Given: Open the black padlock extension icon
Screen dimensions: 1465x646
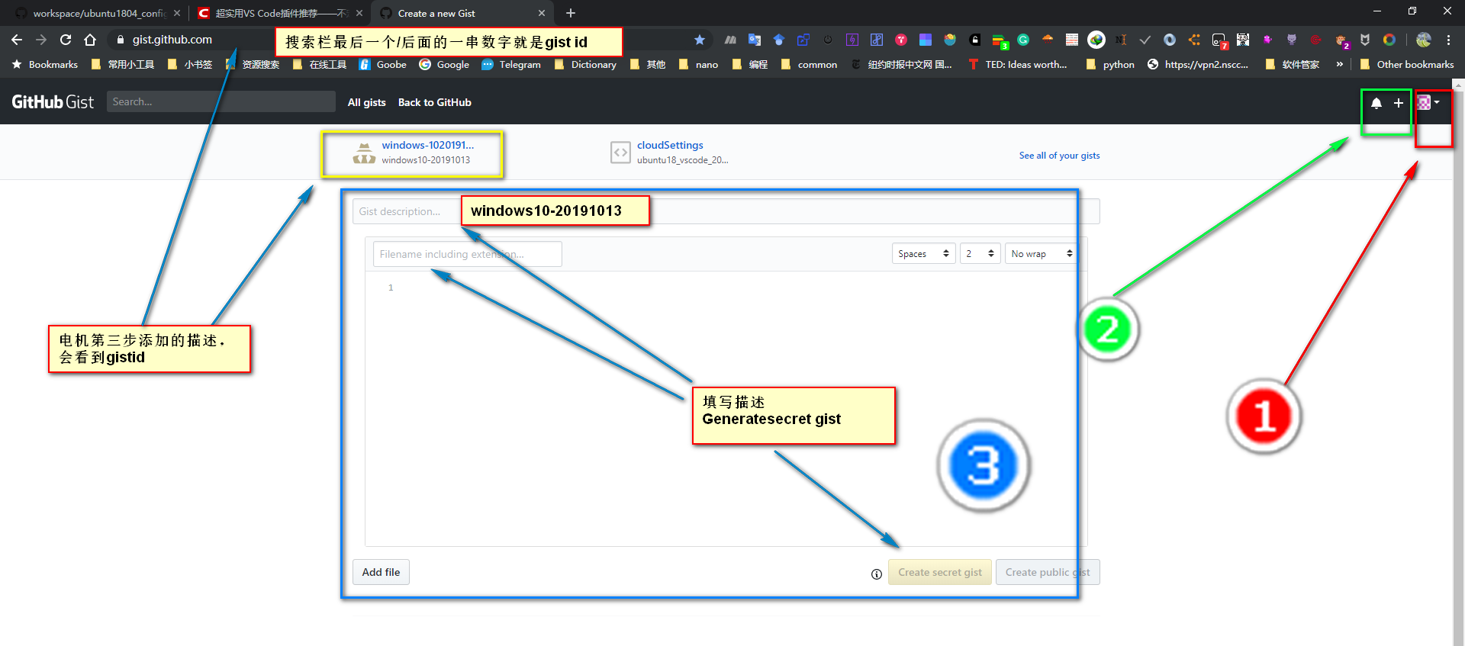Looking at the screenshot, I should [974, 40].
